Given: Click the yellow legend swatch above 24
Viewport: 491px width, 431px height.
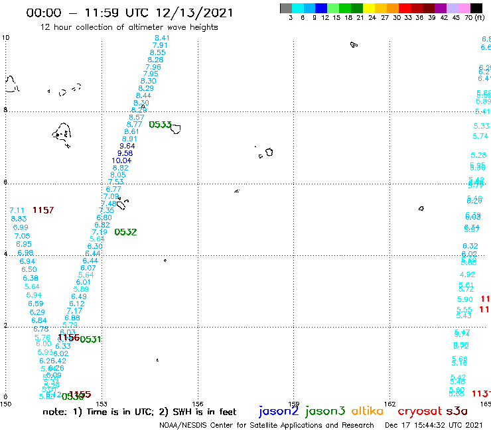Looking at the screenshot, I should tap(369, 8).
